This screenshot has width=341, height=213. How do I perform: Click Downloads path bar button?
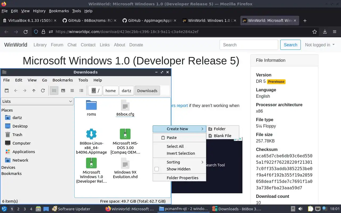(x=147, y=91)
